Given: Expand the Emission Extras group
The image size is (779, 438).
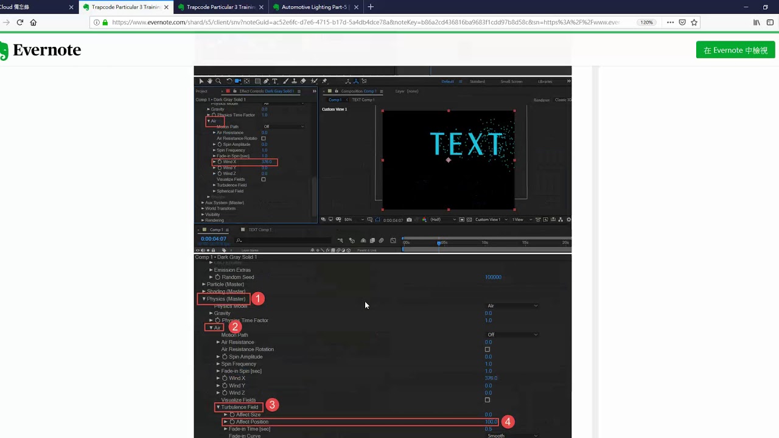Looking at the screenshot, I should pyautogui.click(x=211, y=270).
